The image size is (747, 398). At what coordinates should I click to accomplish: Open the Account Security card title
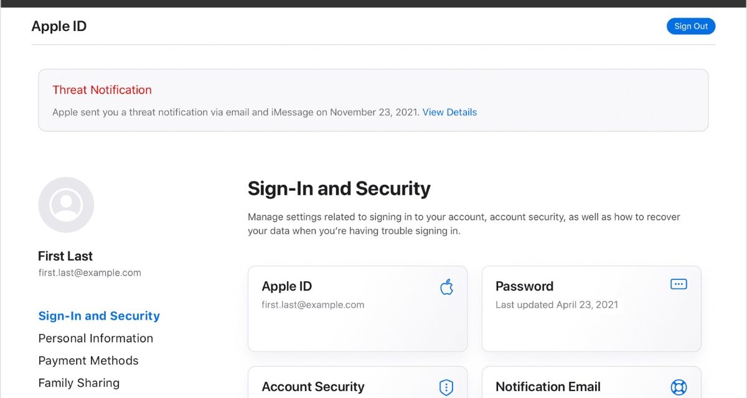click(x=313, y=387)
